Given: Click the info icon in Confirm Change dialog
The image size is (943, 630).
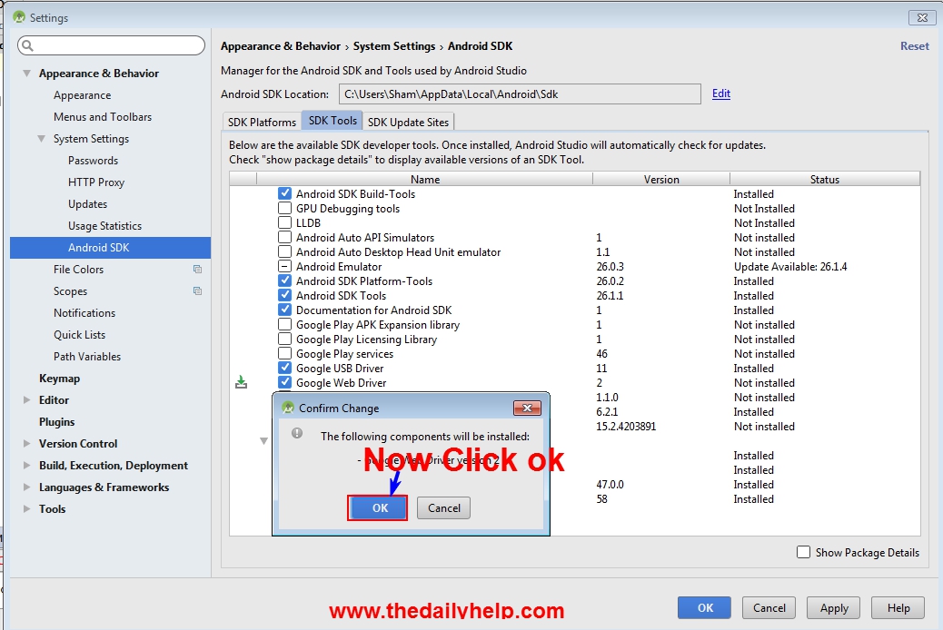Looking at the screenshot, I should [297, 433].
